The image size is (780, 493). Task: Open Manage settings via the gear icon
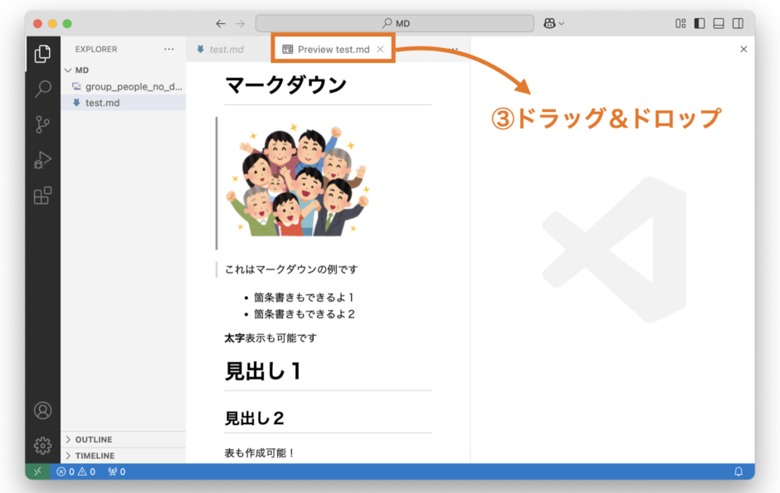pos(42,445)
